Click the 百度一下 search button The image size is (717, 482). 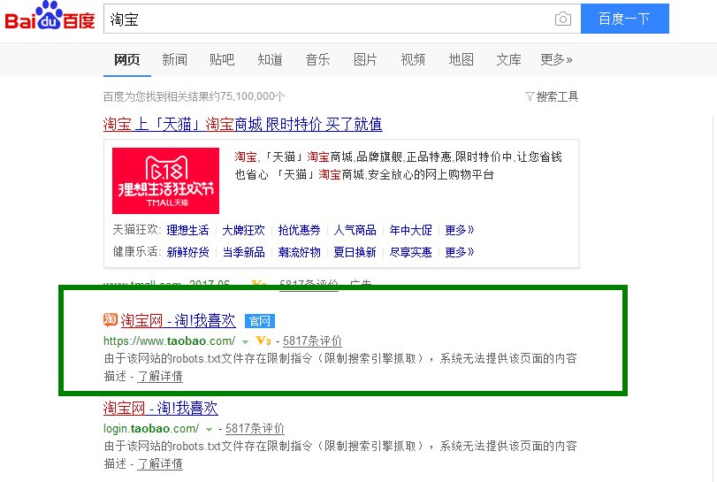click(625, 19)
